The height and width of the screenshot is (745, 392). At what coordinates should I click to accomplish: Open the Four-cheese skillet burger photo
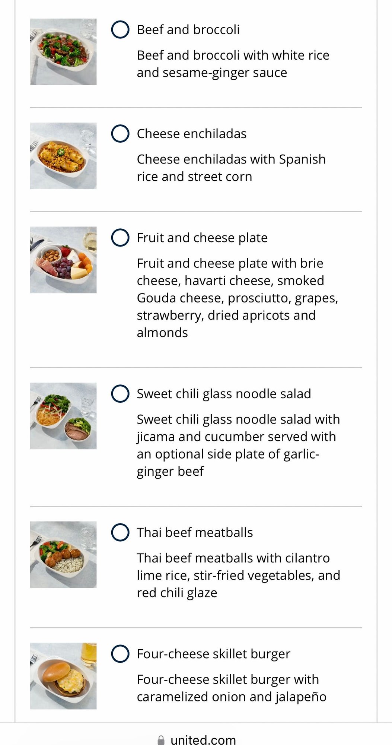[x=63, y=676]
